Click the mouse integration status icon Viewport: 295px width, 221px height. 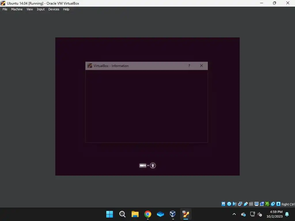273,204
